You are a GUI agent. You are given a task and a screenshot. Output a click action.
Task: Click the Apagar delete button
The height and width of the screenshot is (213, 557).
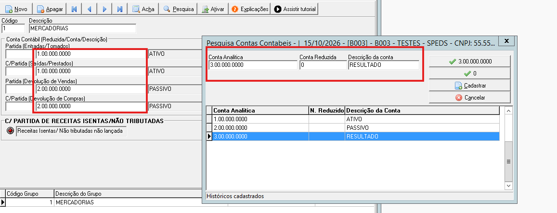coord(50,9)
